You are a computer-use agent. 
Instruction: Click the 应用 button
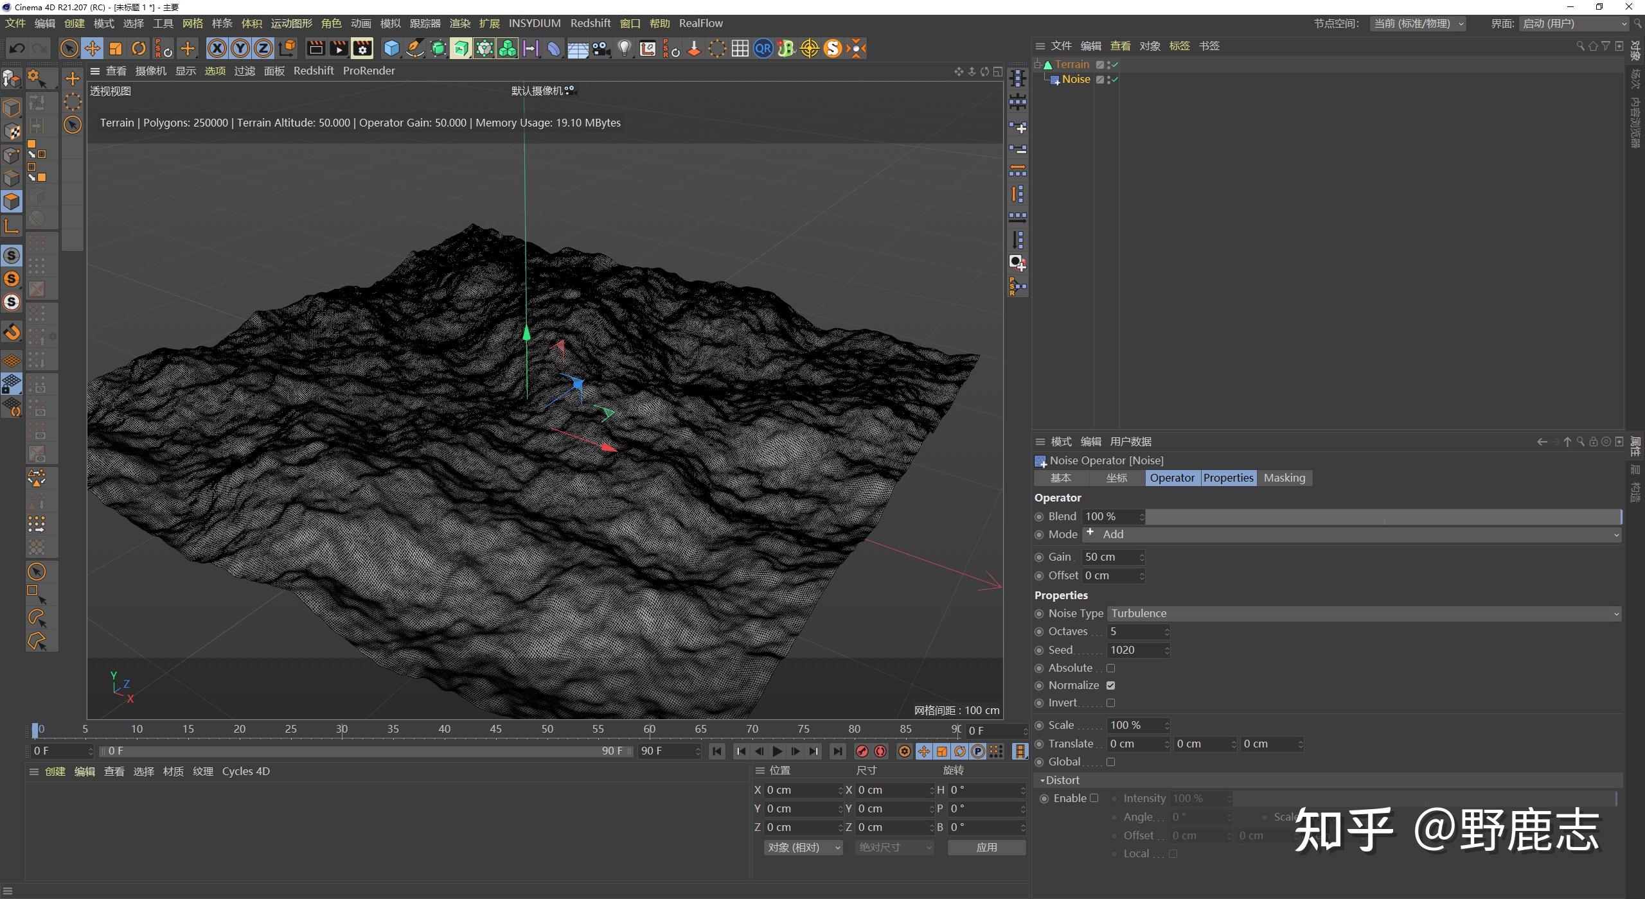coord(986,848)
